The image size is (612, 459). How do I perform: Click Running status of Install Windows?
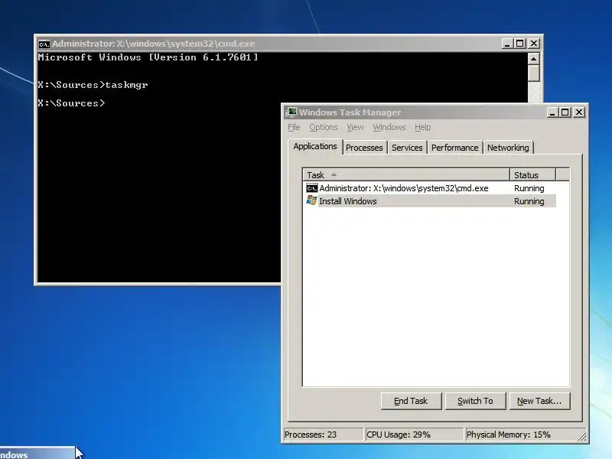tap(529, 201)
